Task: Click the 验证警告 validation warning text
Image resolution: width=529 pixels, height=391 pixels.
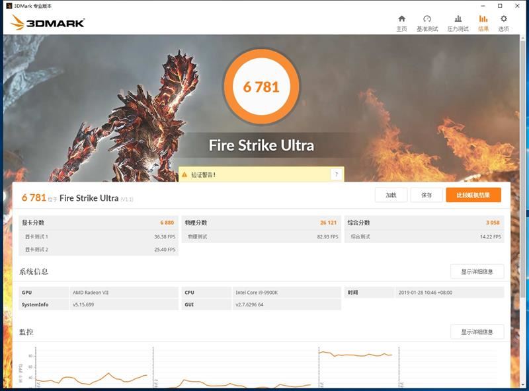Action: (x=203, y=174)
